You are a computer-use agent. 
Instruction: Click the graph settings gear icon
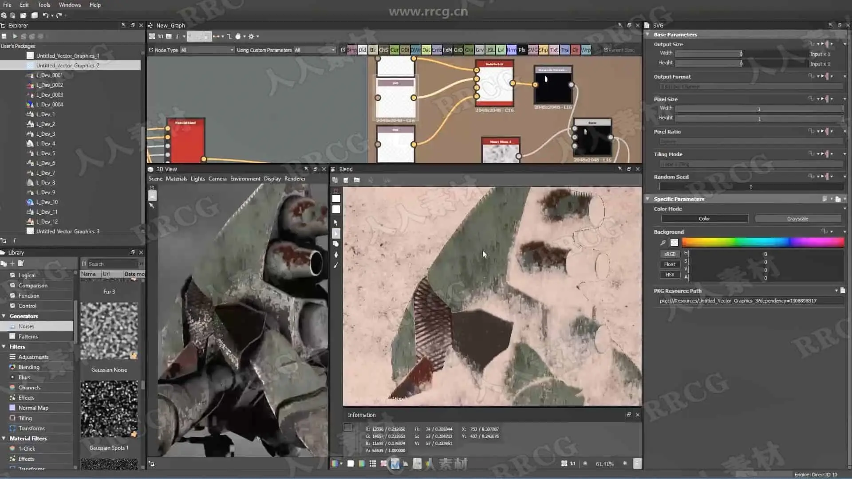coord(251,36)
